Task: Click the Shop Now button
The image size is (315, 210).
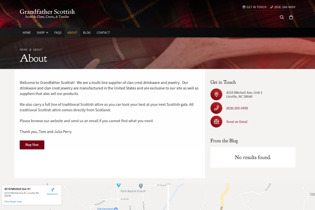Action: 32,145
